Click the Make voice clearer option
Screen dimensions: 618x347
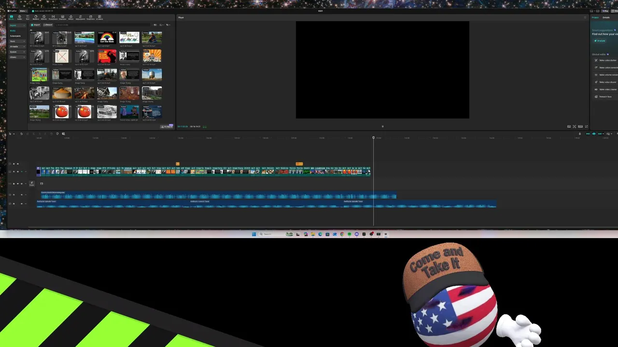coord(605,82)
